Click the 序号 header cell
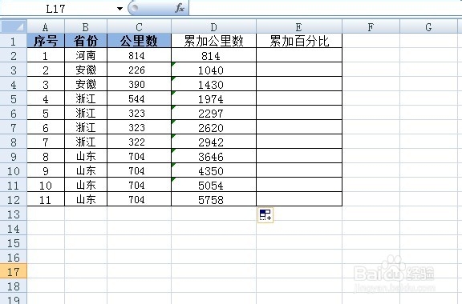 pyautogui.click(x=46, y=41)
